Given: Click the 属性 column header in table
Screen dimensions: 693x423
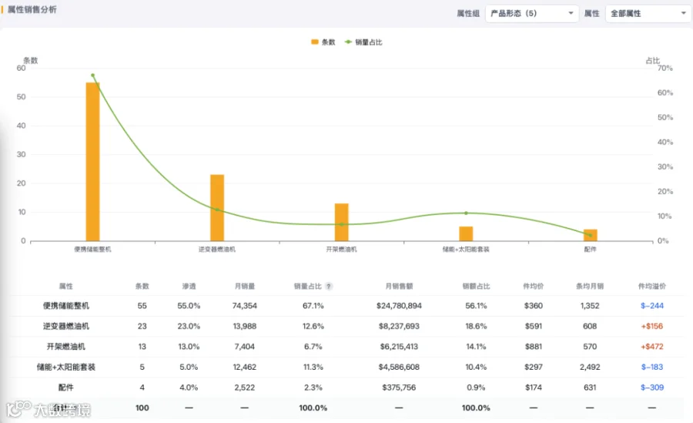Looking at the screenshot, I should point(66,287).
